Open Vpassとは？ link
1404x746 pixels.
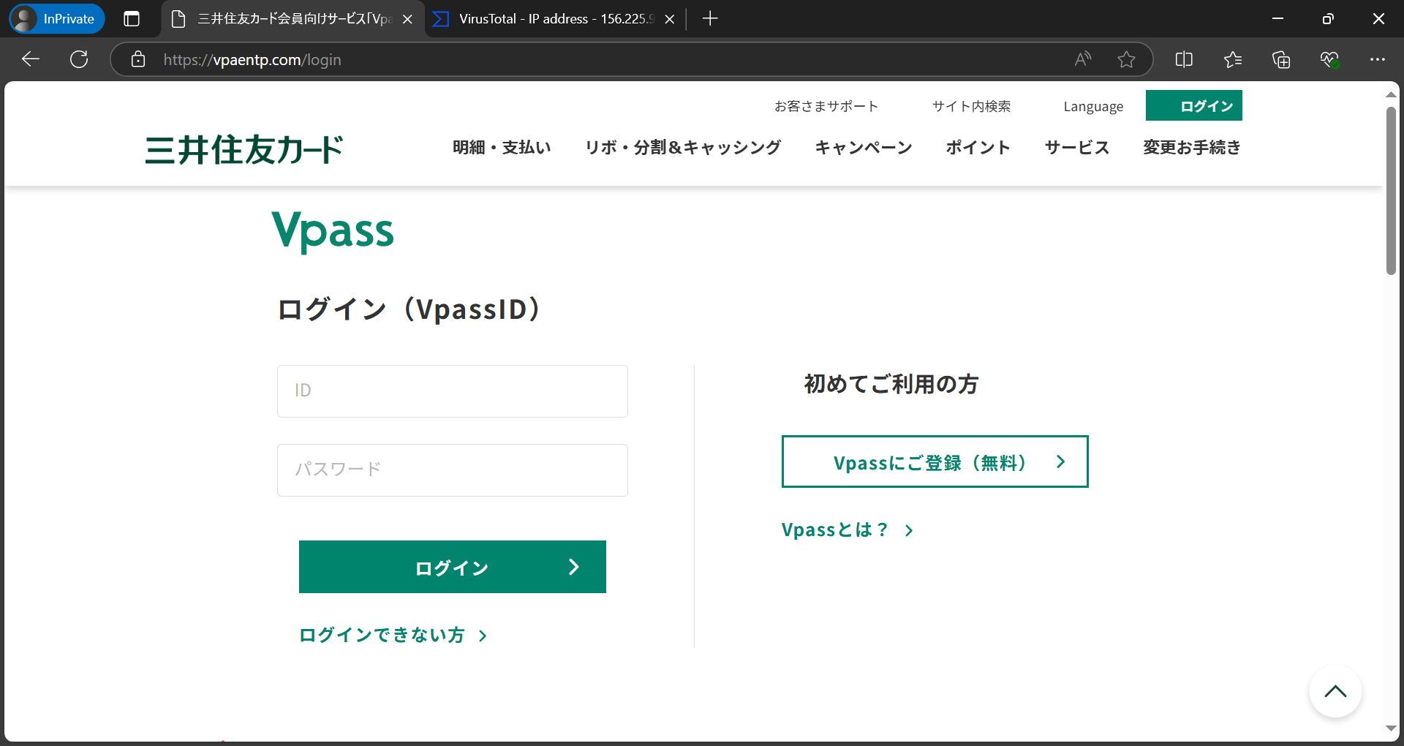point(848,530)
